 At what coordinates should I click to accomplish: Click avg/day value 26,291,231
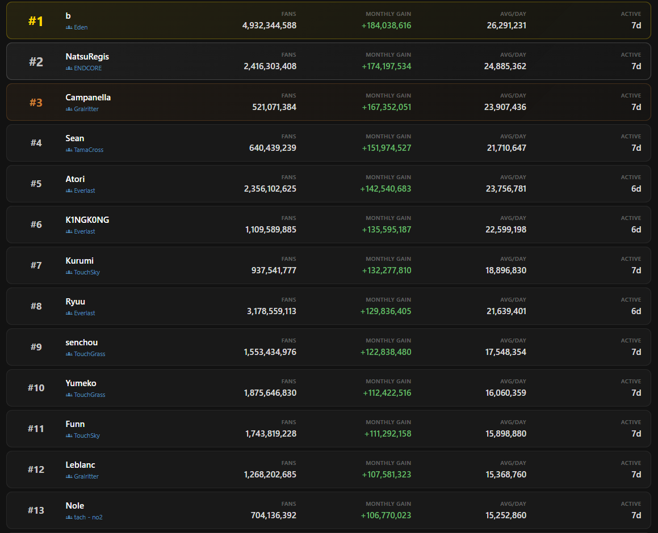(506, 26)
